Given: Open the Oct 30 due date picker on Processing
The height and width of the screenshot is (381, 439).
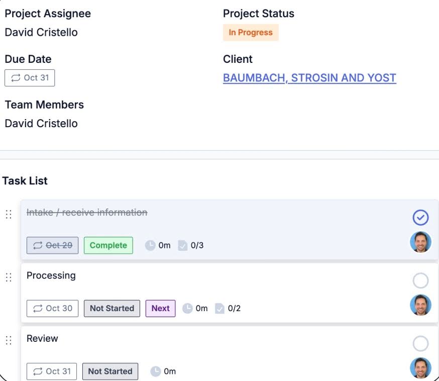Looking at the screenshot, I should point(52,308).
